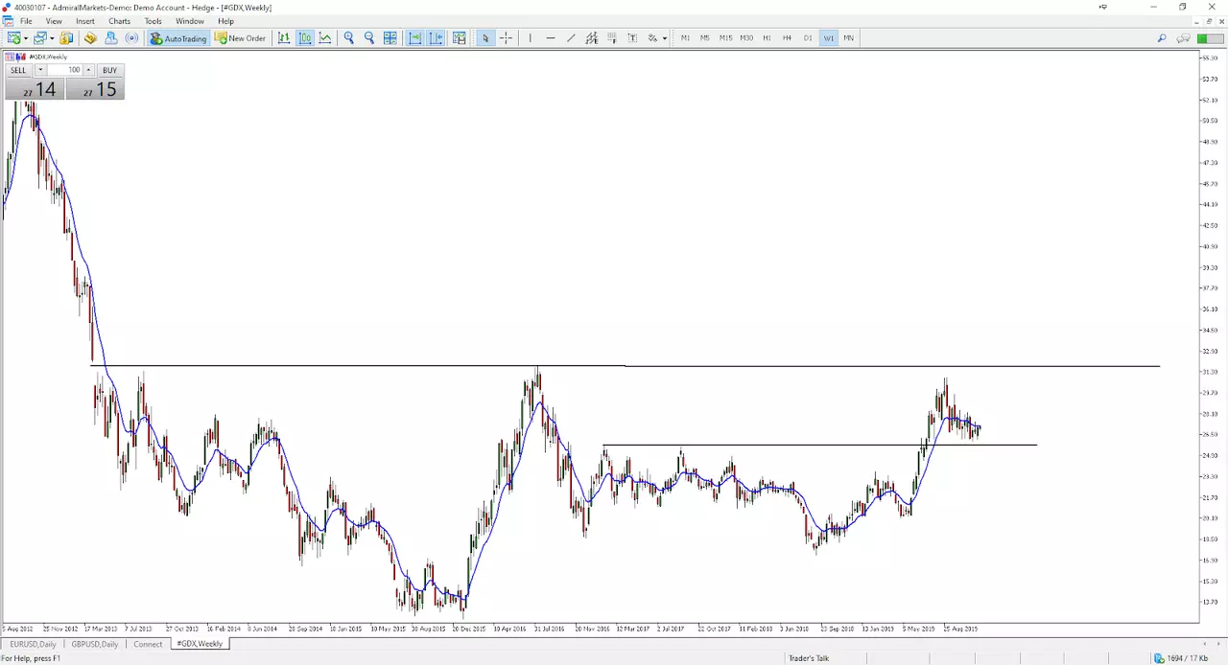Switch to M1 timeframe

click(x=685, y=38)
